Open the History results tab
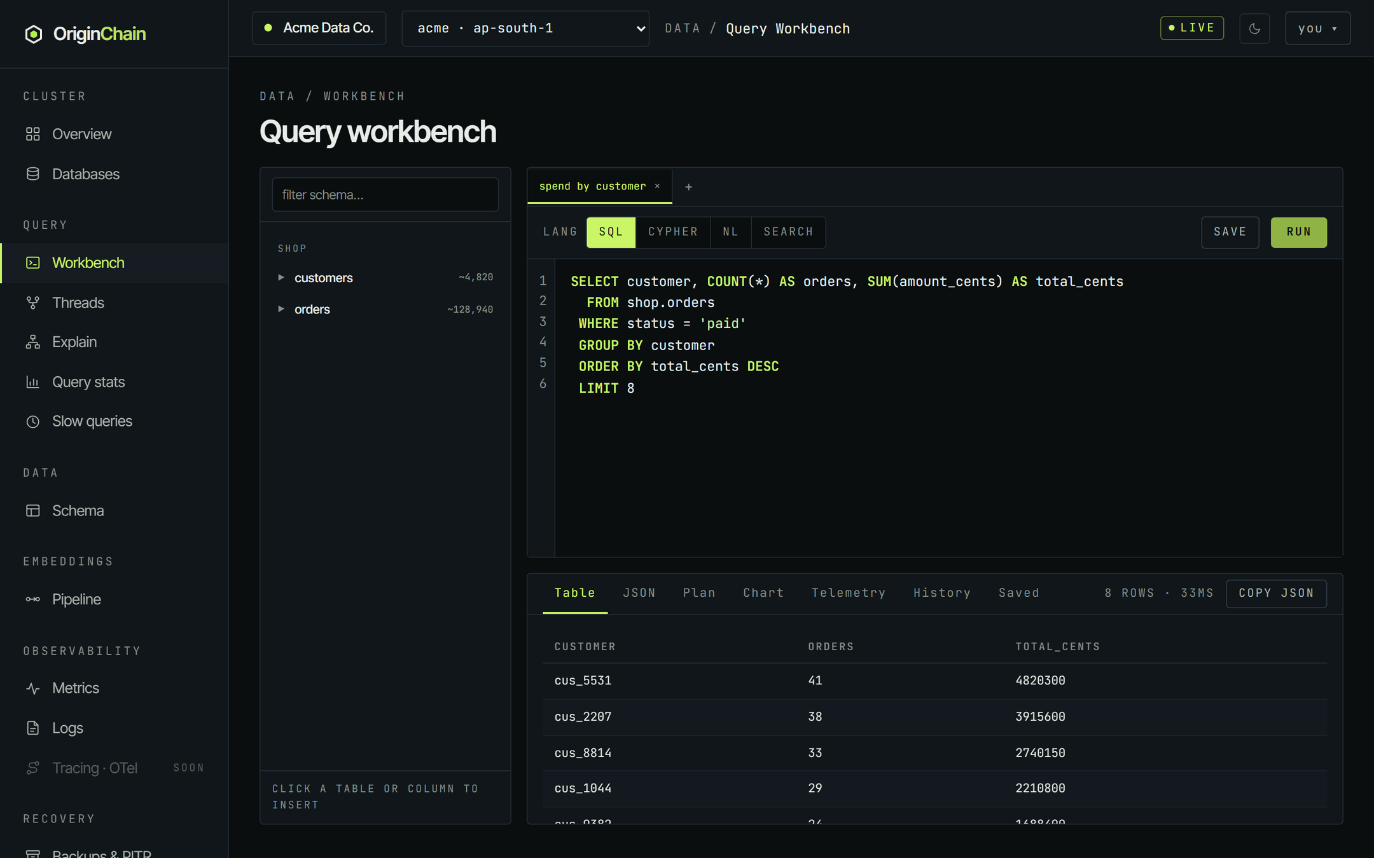1374x858 pixels. [x=942, y=593]
